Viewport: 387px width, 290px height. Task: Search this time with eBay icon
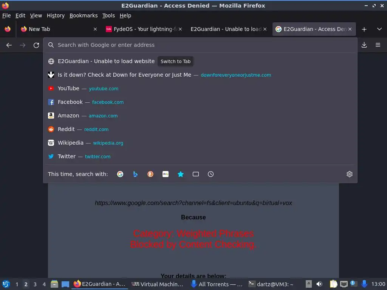[166, 174]
